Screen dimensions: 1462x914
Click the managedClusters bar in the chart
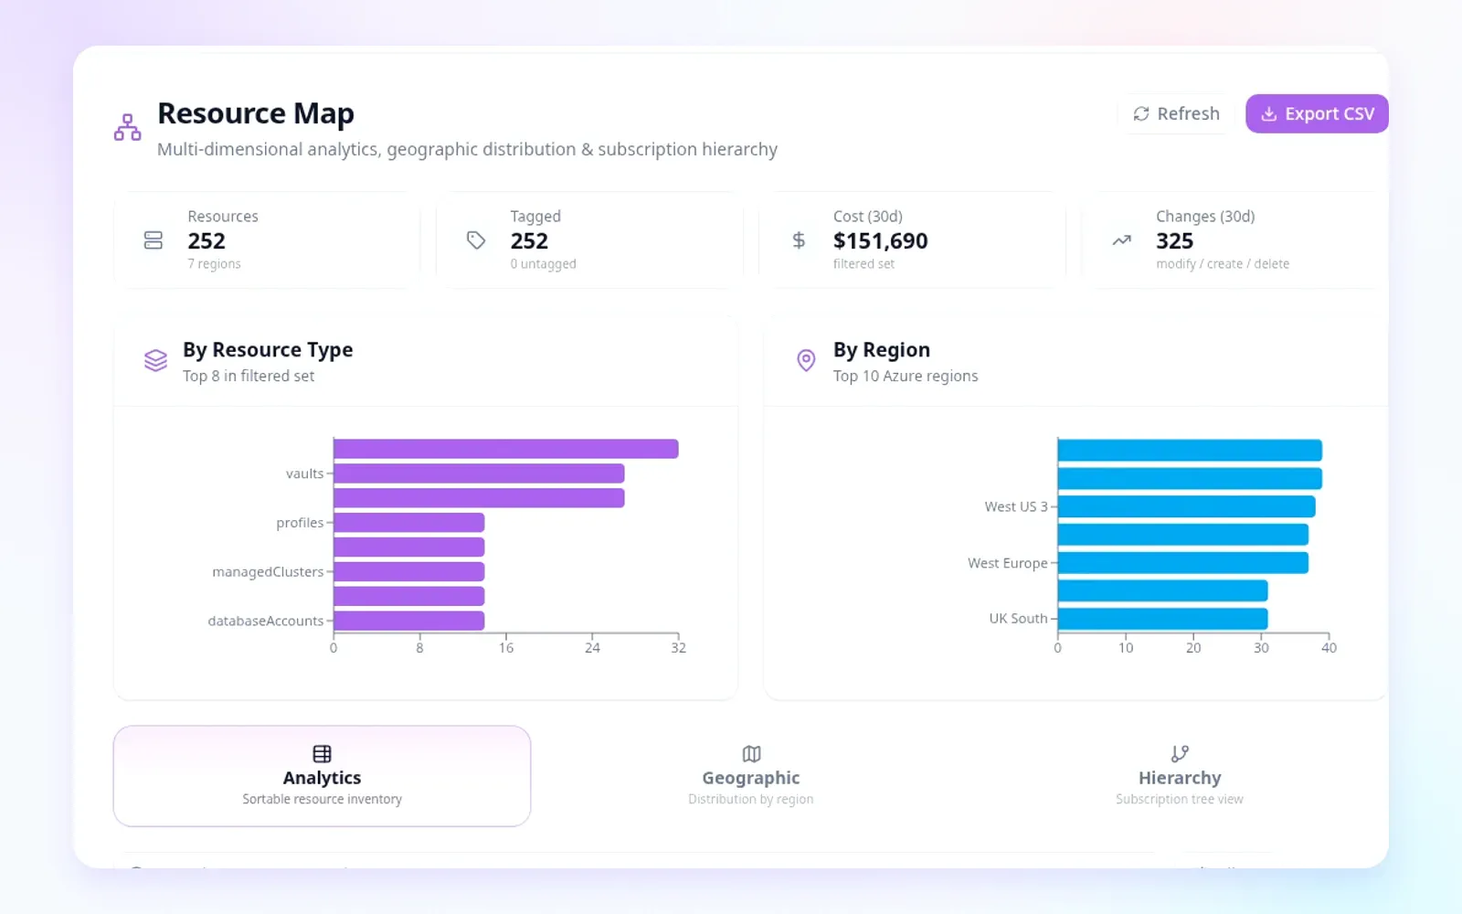pyautogui.click(x=408, y=572)
